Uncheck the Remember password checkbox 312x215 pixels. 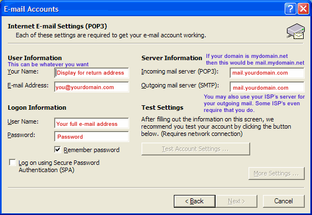click(57, 149)
